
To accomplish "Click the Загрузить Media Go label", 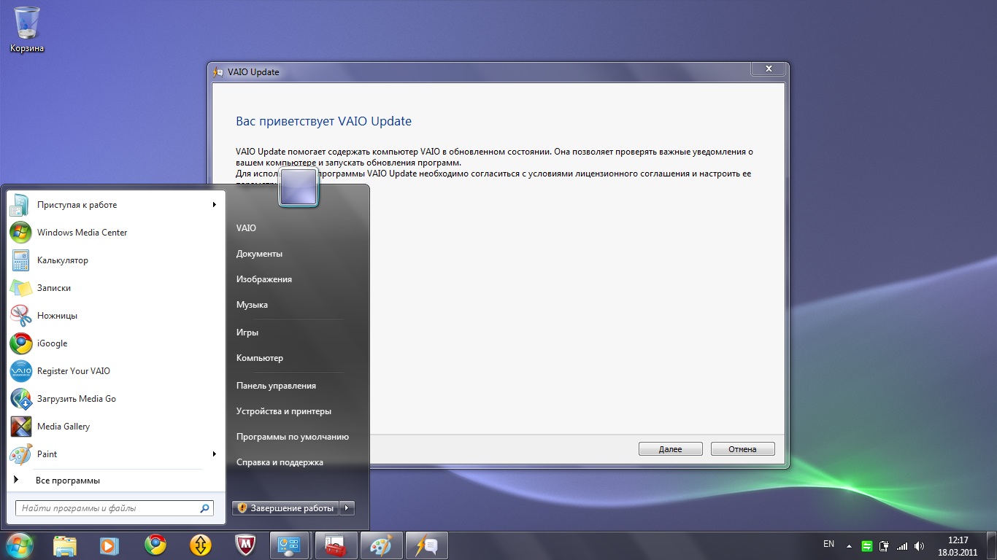I will 77,399.
